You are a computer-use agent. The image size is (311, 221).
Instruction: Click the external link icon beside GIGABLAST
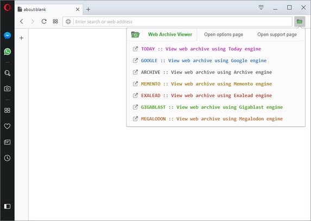pyautogui.click(x=135, y=107)
